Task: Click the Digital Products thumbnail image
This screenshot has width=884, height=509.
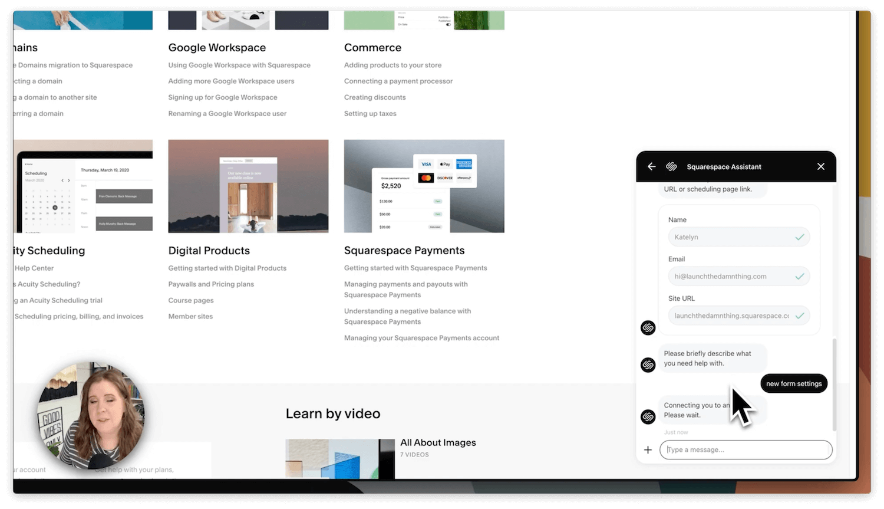Action: (x=248, y=186)
